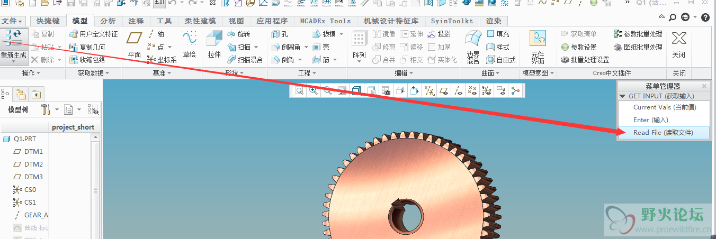
Task: Choose Read File (读取文件) in menu manager
Action: pos(664,133)
